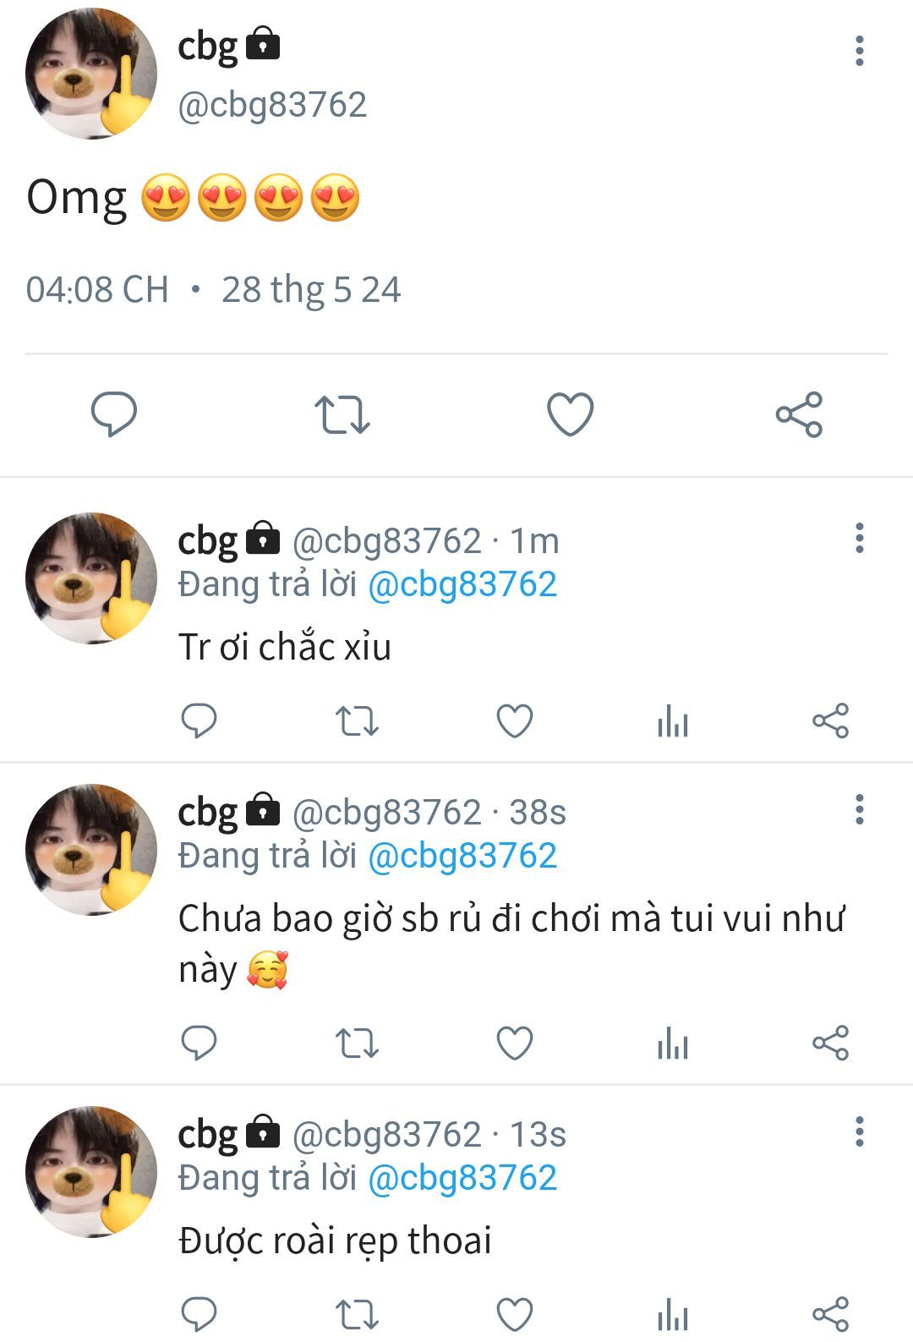Open profile picture on the main tweet
913x1342 pixels.
coord(91,74)
